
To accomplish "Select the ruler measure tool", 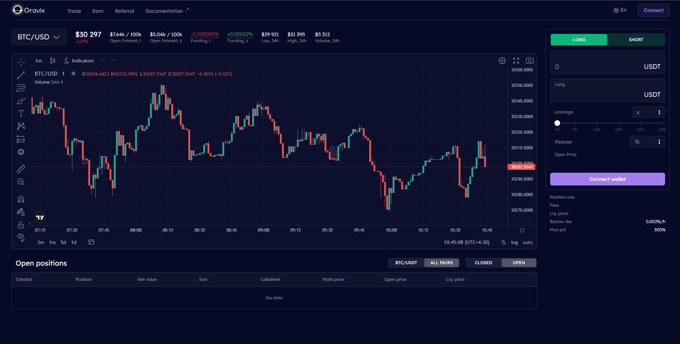I will [21, 169].
